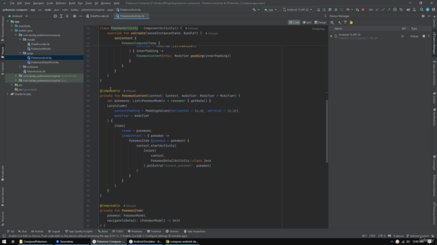Click the Git update project blue arrow icon

click(x=377, y=10)
